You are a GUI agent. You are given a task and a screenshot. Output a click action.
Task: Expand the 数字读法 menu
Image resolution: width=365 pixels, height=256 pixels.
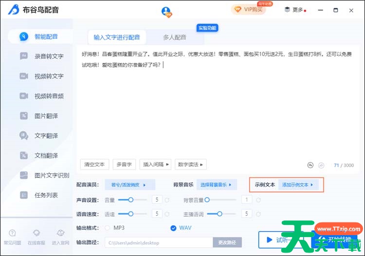tap(190, 165)
